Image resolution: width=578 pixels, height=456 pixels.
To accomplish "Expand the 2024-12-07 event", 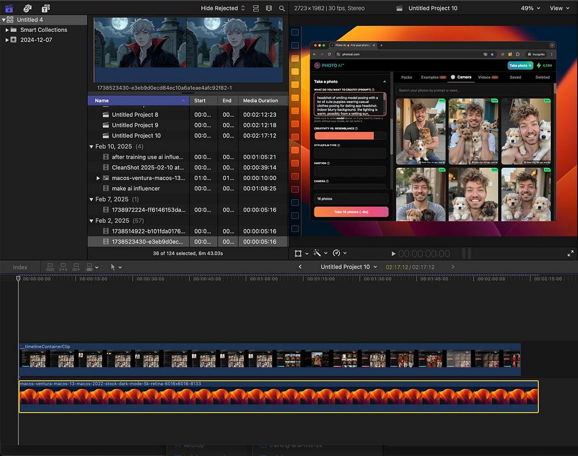I will coord(7,40).
